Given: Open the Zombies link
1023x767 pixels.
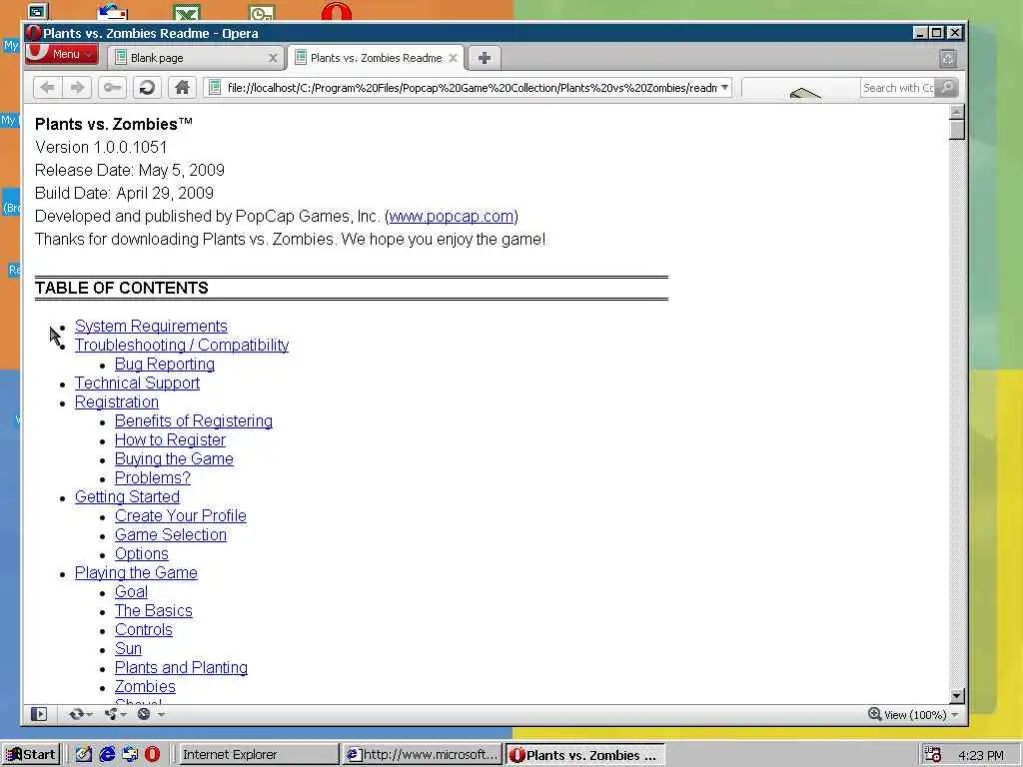Looking at the screenshot, I should click(x=145, y=686).
